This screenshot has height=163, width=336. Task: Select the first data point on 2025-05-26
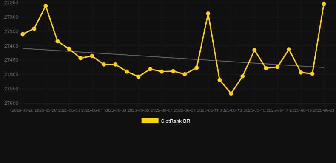23,34
